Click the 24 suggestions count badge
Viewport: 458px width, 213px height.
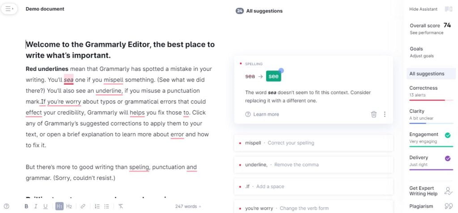click(240, 11)
